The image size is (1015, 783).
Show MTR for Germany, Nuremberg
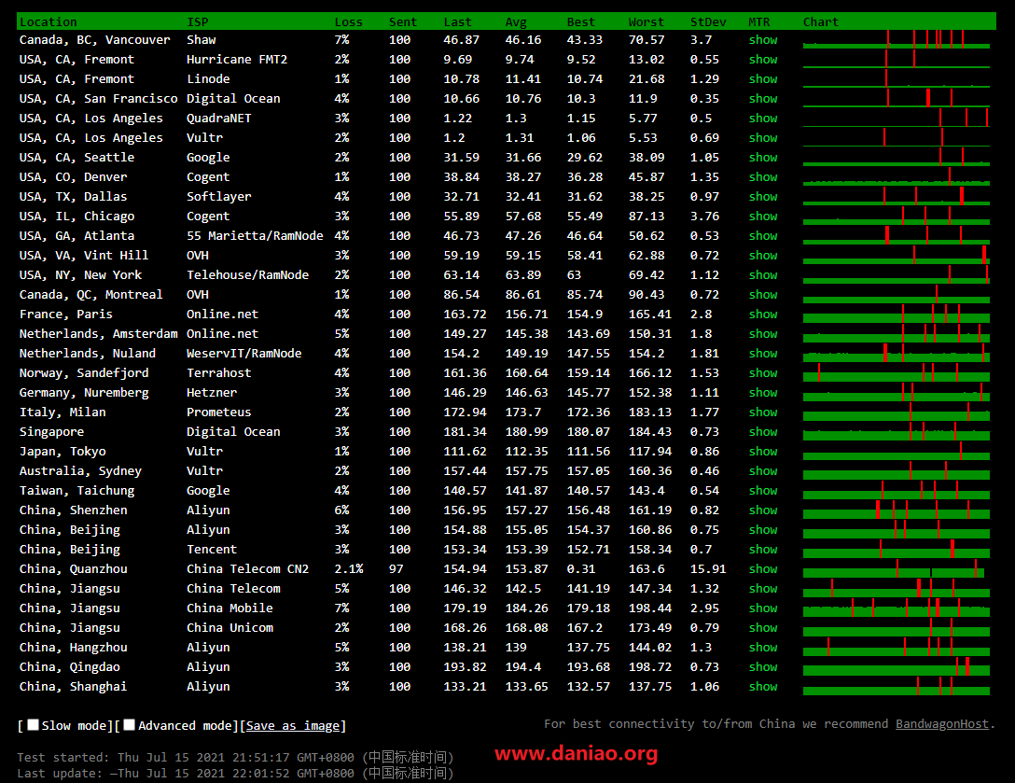pos(762,392)
